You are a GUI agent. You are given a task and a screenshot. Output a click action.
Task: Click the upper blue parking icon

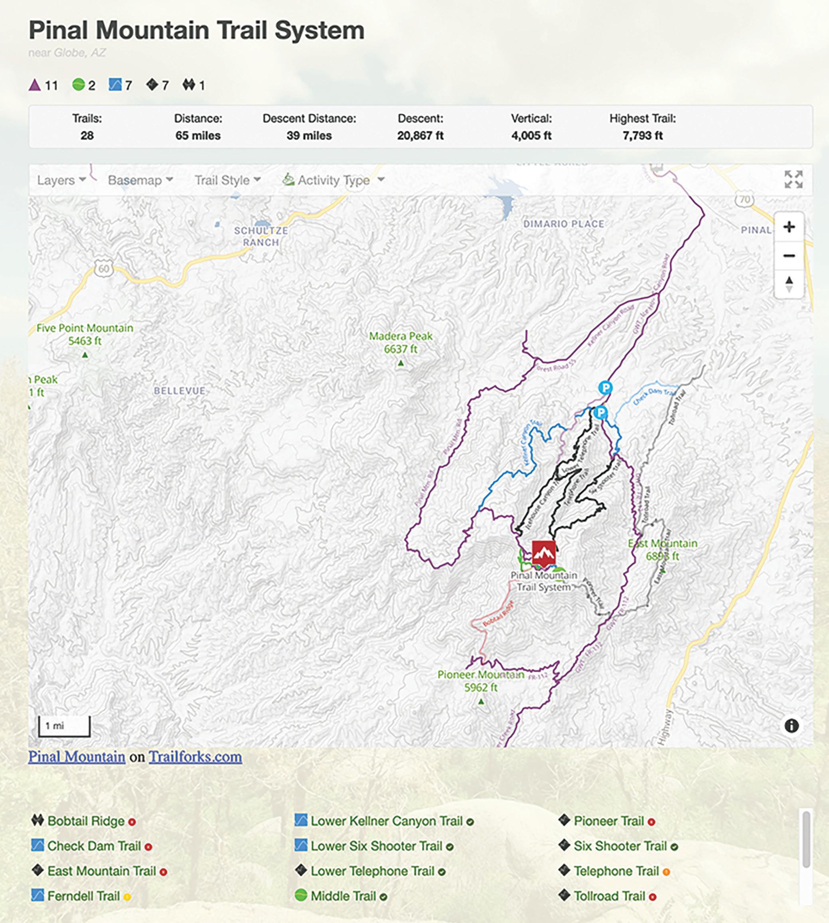click(x=605, y=388)
